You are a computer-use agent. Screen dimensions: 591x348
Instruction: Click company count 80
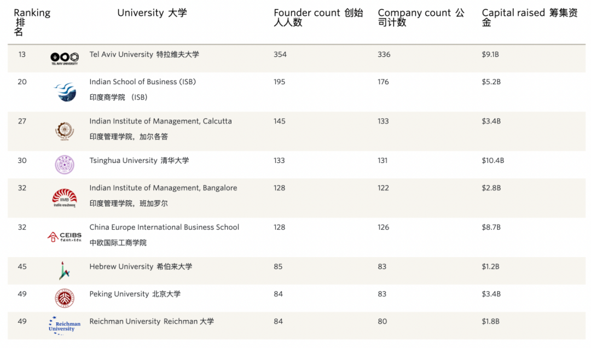point(382,321)
